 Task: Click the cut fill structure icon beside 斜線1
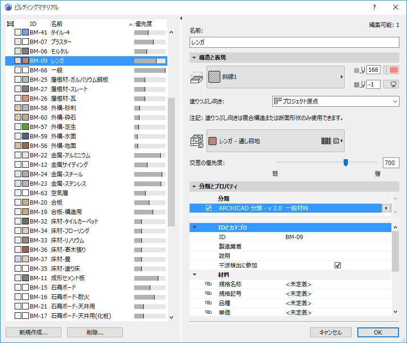[x=197, y=77]
